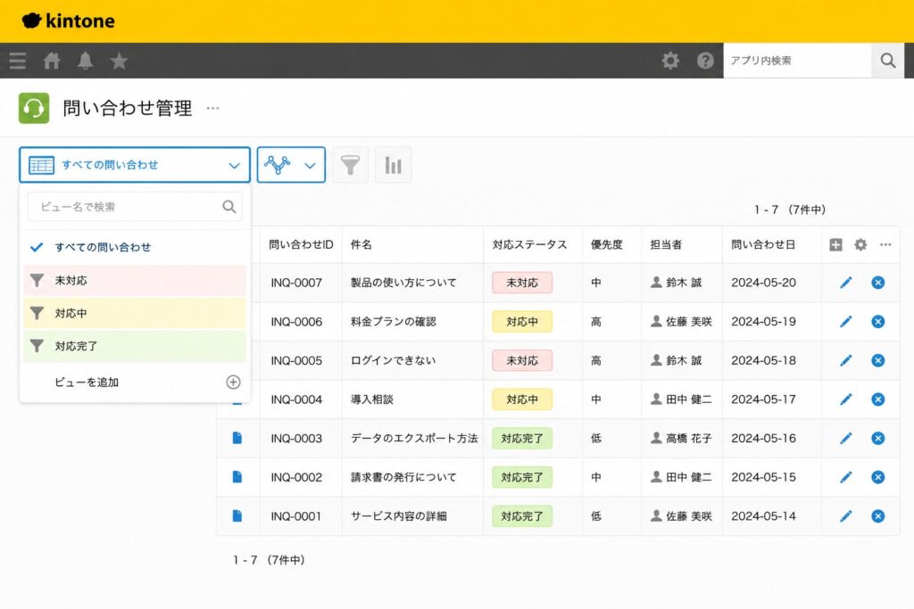
Task: Delete record INQ-0005 with the X icon
Action: click(x=878, y=360)
